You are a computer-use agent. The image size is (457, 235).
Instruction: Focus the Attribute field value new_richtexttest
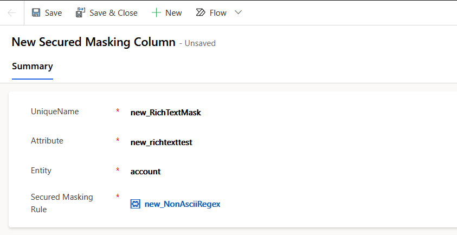click(x=162, y=142)
